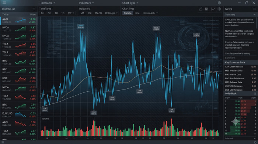Sort watch list by Ticker column header
The image size is (258, 144).
[6, 14]
